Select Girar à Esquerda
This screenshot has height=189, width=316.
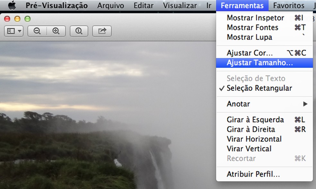tap(264, 120)
